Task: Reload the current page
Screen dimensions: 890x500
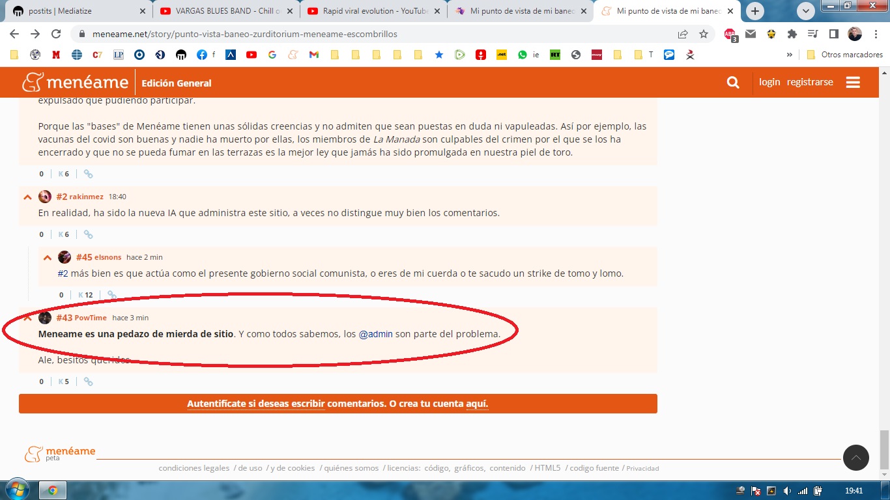Action: (56, 34)
